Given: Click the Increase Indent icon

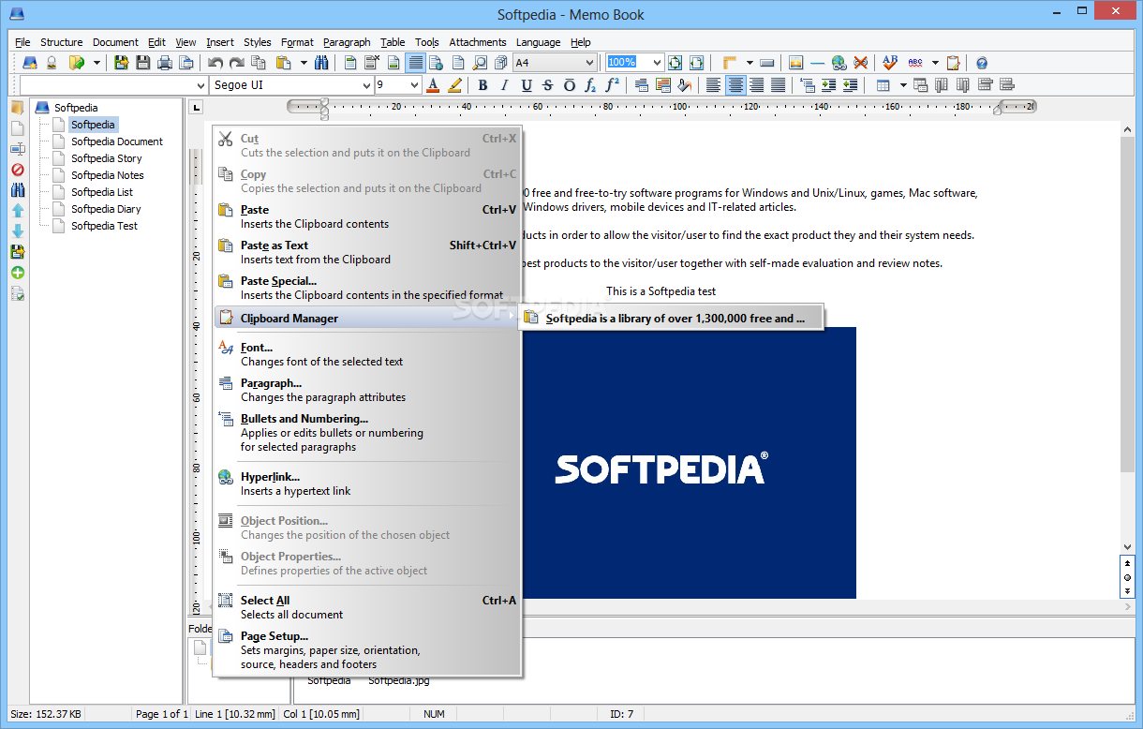Looking at the screenshot, I should pos(828,85).
